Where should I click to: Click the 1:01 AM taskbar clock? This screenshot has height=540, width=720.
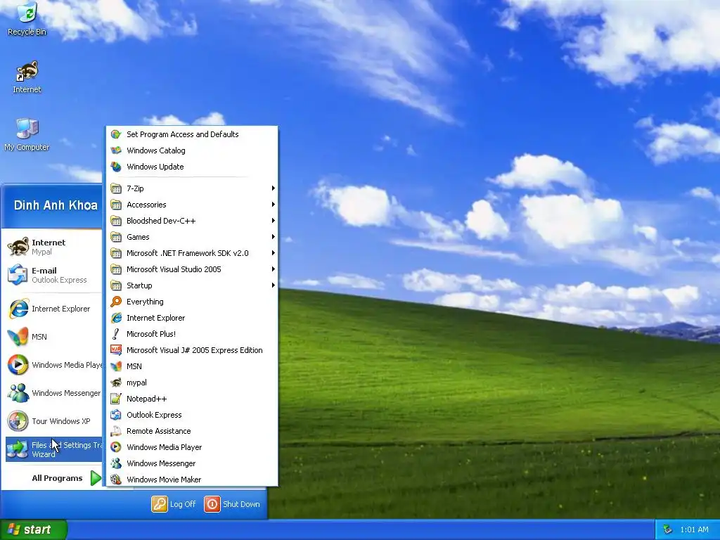point(694,529)
